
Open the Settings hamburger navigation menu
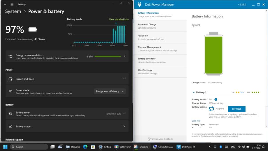(12, 4)
